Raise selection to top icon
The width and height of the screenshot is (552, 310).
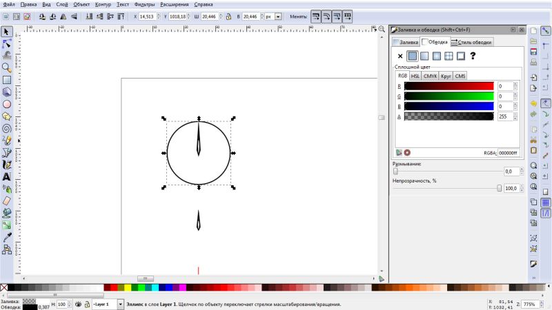coord(121,17)
